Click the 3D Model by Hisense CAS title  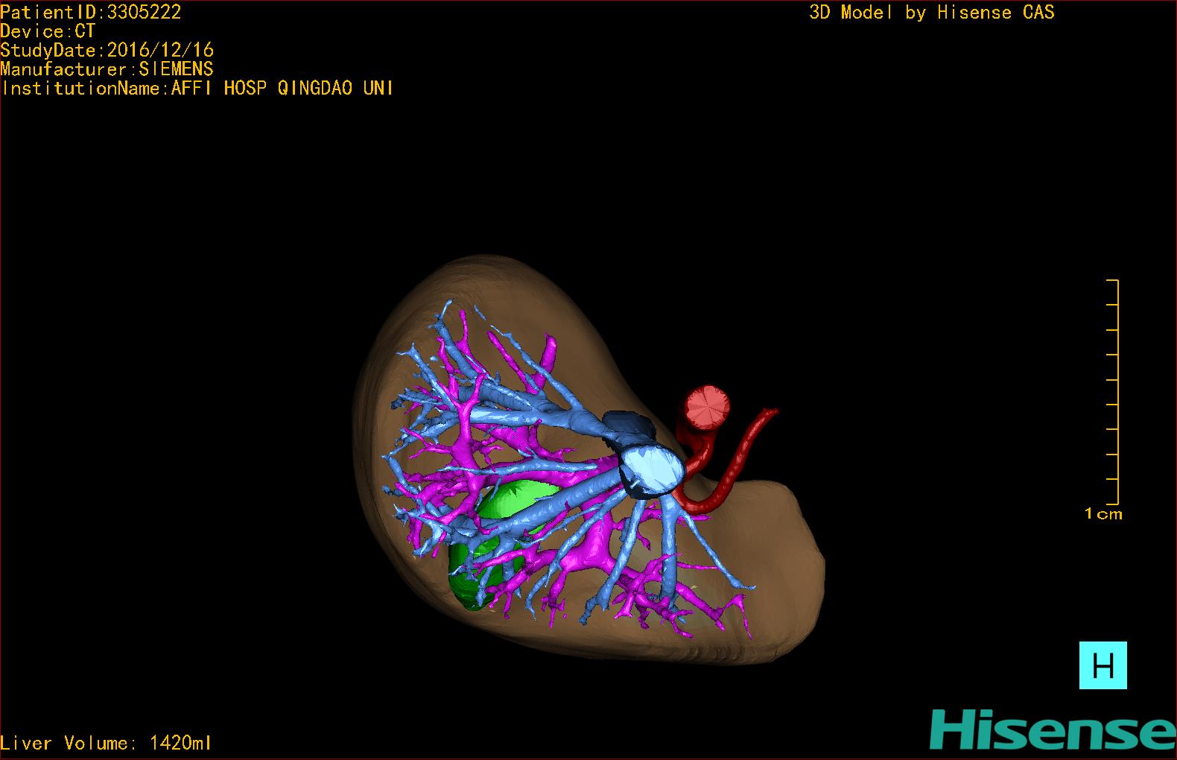(x=932, y=13)
